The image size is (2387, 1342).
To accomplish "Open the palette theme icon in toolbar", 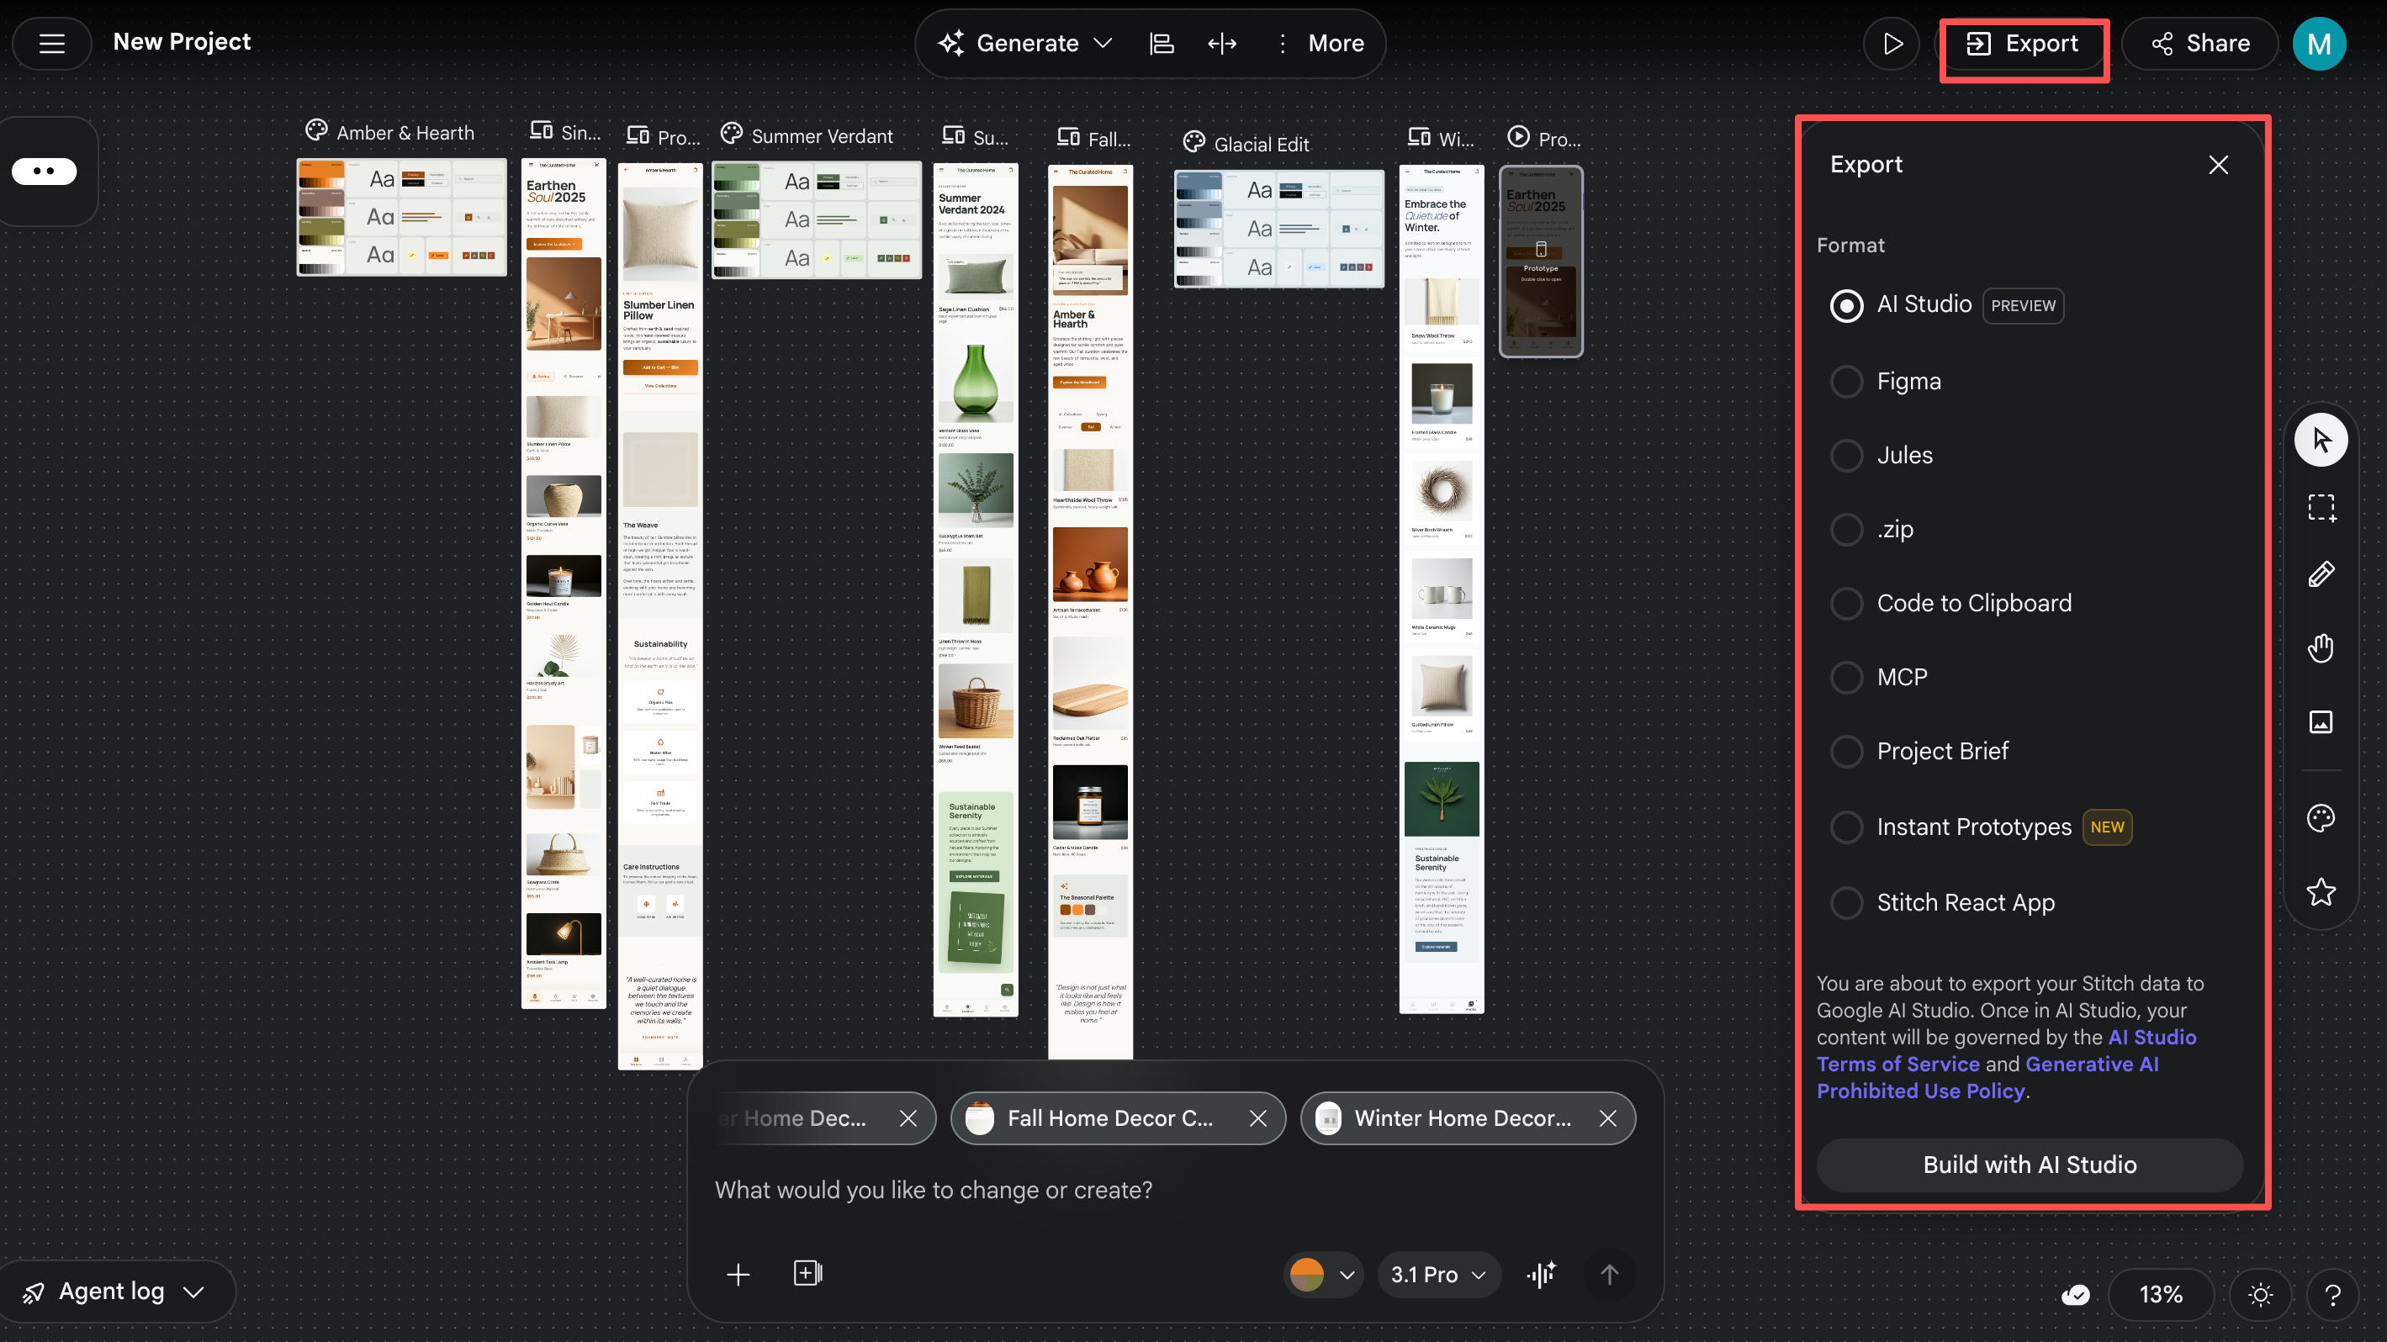I will point(2321,818).
